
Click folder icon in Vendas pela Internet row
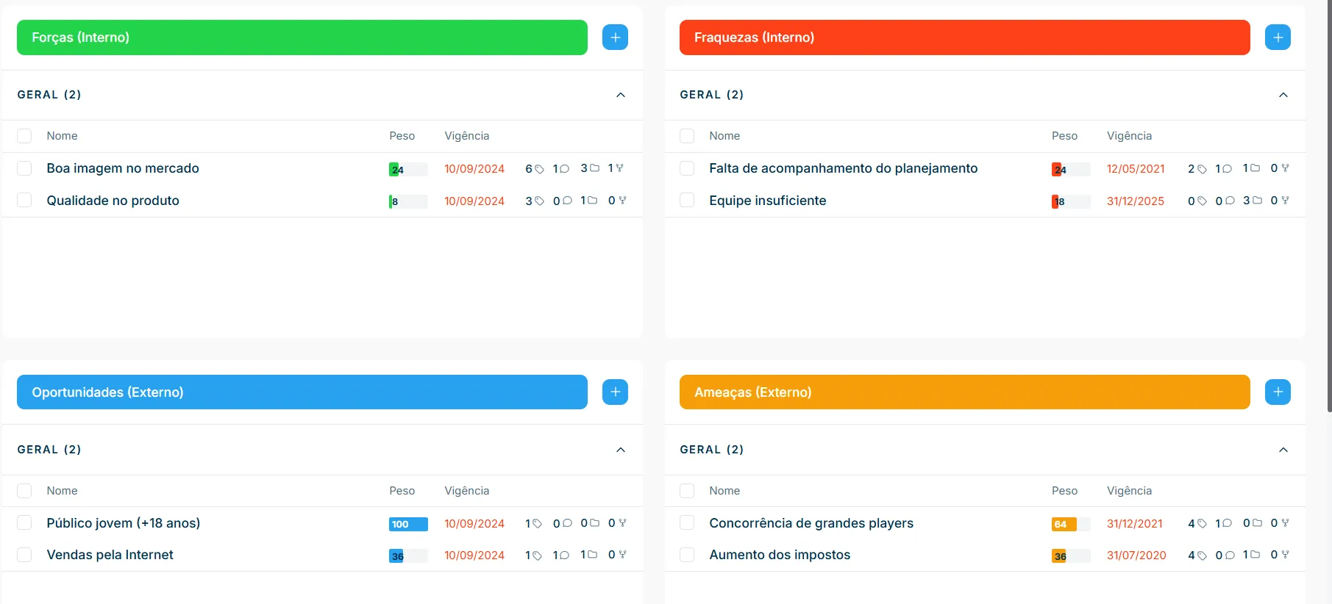pyautogui.click(x=592, y=555)
